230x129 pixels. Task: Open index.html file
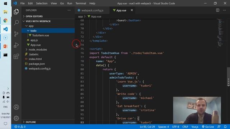(48, 59)
